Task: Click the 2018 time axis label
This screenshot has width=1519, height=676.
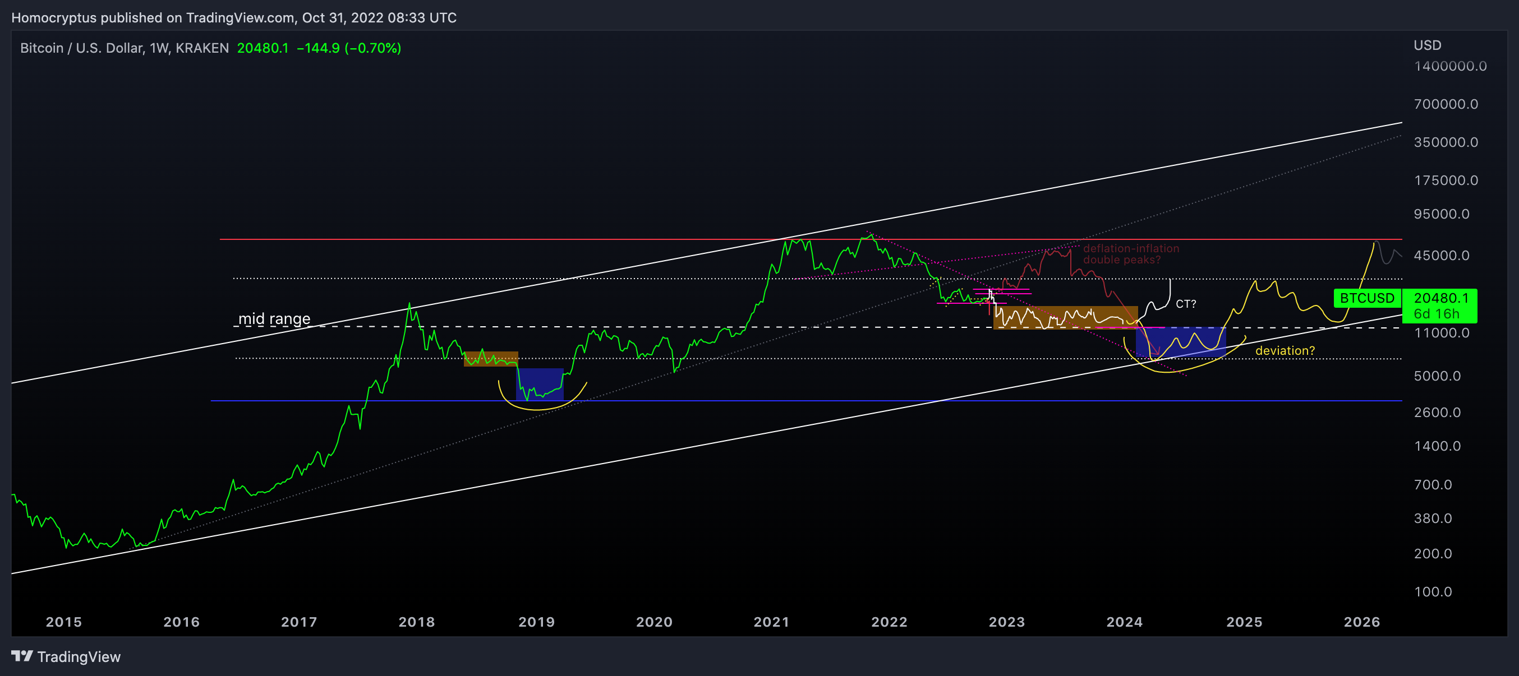Action: [417, 622]
